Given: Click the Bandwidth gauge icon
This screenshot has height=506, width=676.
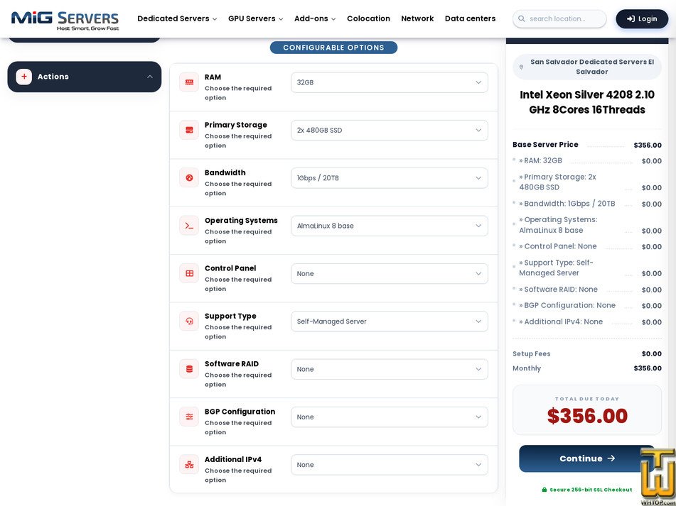Looking at the screenshot, I should coord(189,177).
